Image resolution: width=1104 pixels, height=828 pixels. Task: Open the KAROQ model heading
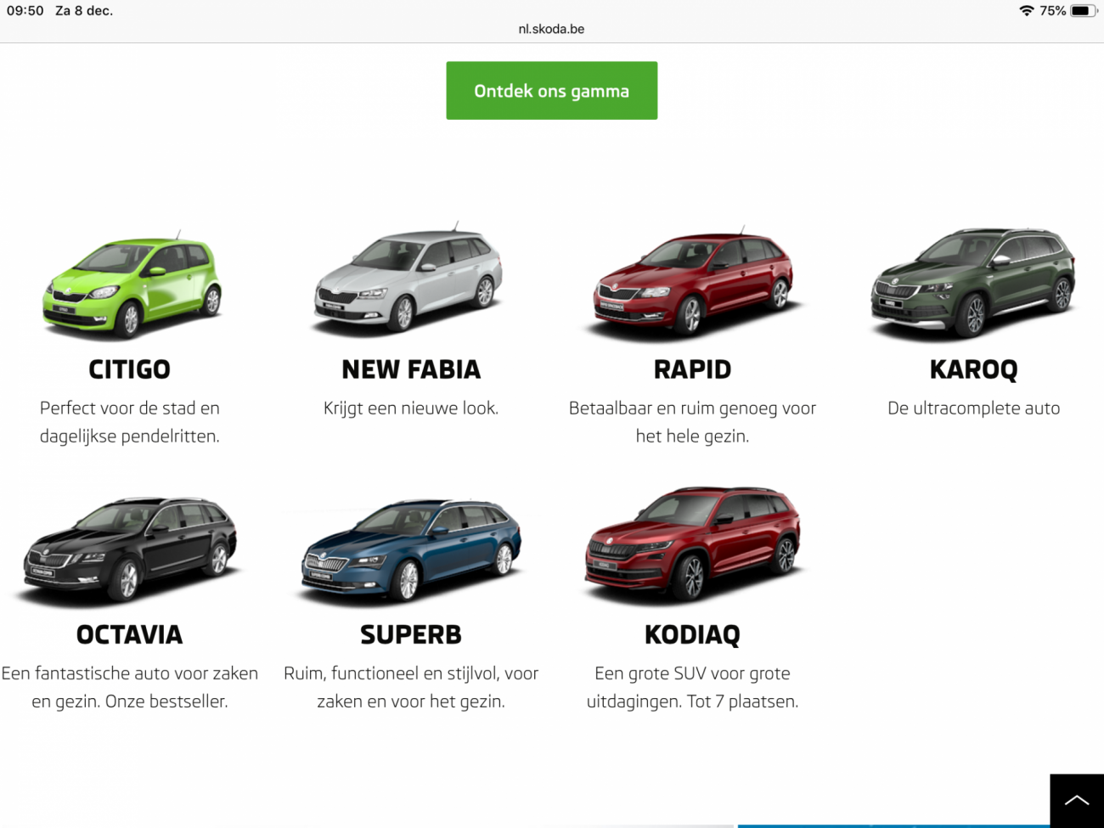(x=974, y=369)
